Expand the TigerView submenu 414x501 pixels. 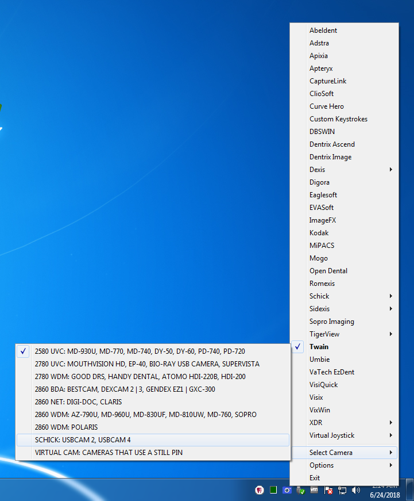pyautogui.click(x=345, y=334)
